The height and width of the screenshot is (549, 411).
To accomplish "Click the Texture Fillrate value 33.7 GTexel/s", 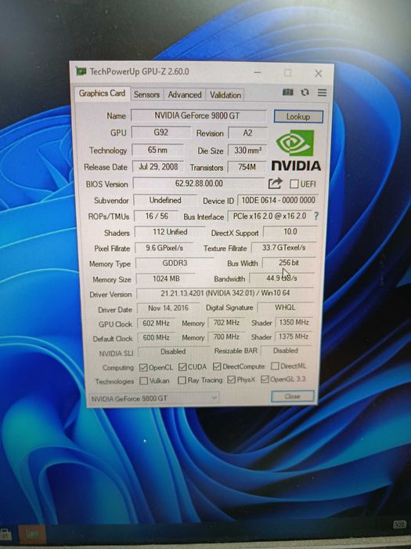I will pos(283,248).
